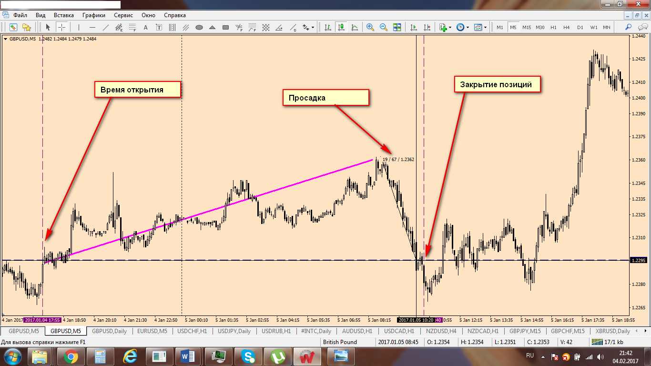
Task: Open the chat bubbles icon
Action: point(642,27)
